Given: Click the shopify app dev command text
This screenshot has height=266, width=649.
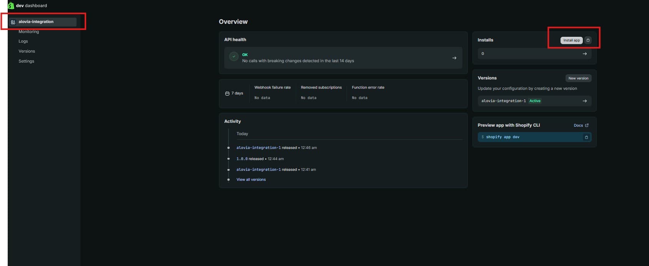Looking at the screenshot, I should coord(502,137).
